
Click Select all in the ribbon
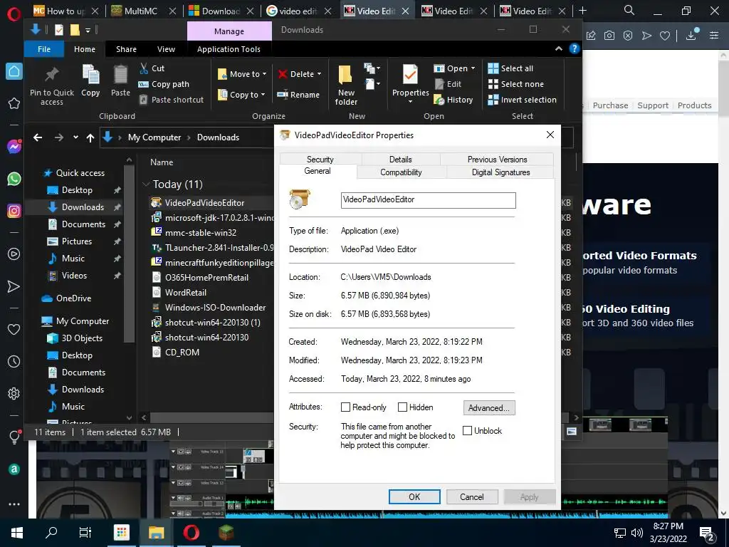click(510, 68)
